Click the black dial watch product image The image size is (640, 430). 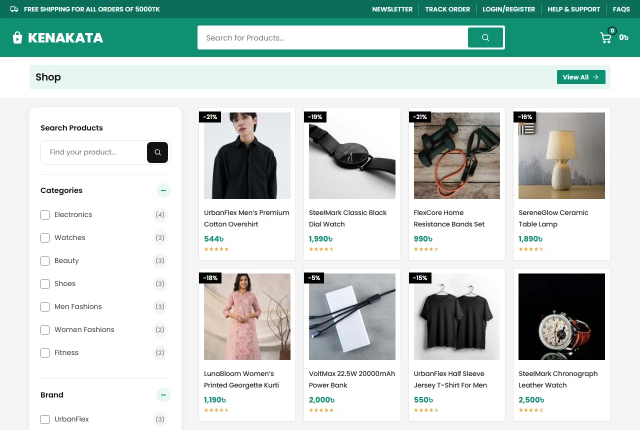point(352,155)
